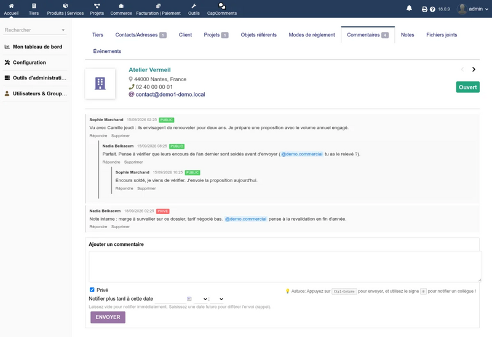Switch to Contacts/Adresses tab
Viewport: 492px width, 337px height.
141,35
